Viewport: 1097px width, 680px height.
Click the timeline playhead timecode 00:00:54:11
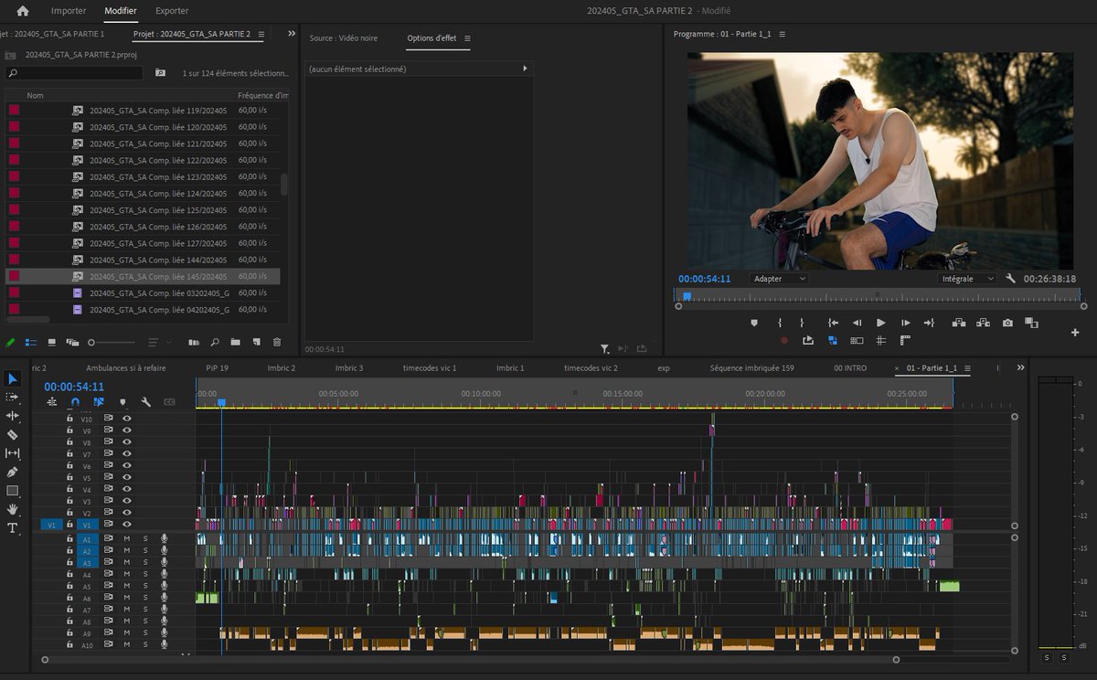pos(72,387)
